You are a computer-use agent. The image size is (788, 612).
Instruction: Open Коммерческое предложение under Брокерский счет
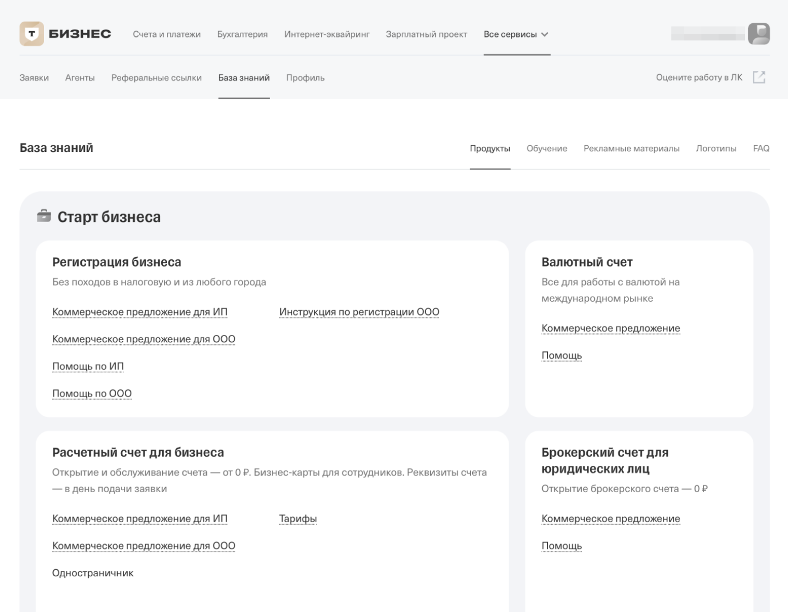click(x=611, y=519)
